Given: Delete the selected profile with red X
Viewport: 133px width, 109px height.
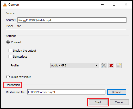Looking at the screenshot, I should coord(111,65).
